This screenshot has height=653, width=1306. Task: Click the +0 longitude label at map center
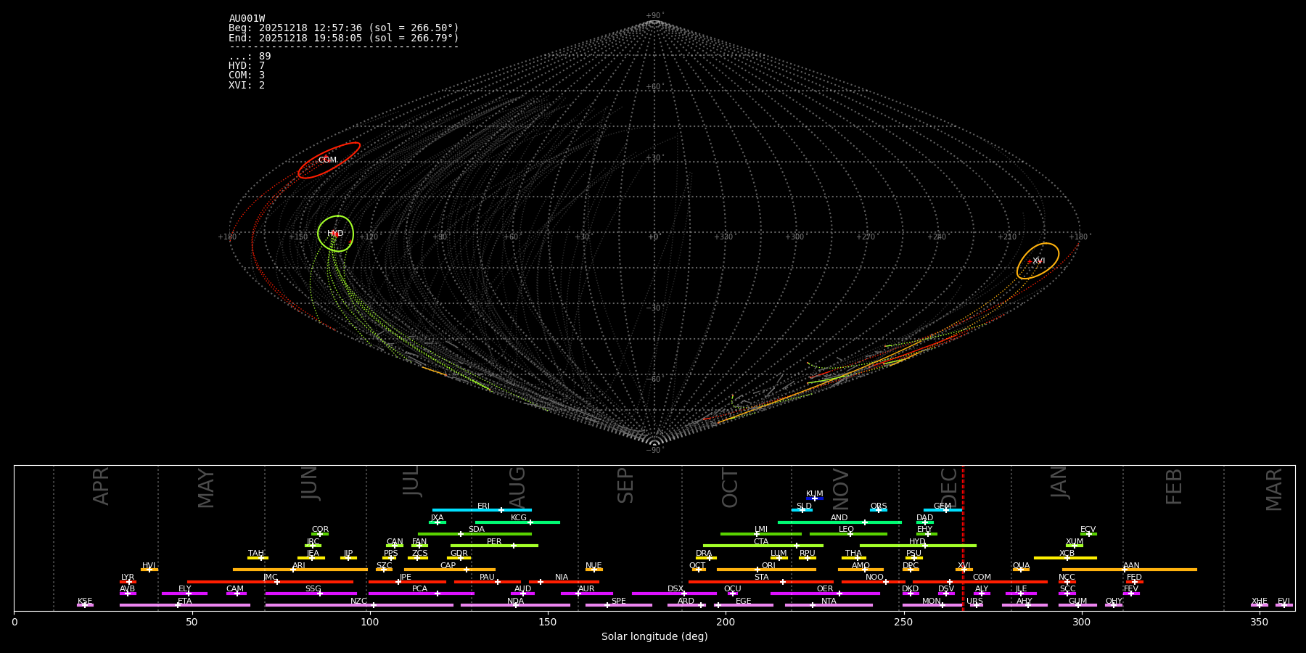pos(654,237)
